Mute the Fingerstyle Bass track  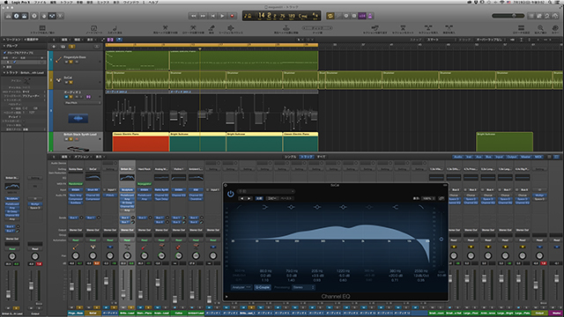(x=67, y=63)
